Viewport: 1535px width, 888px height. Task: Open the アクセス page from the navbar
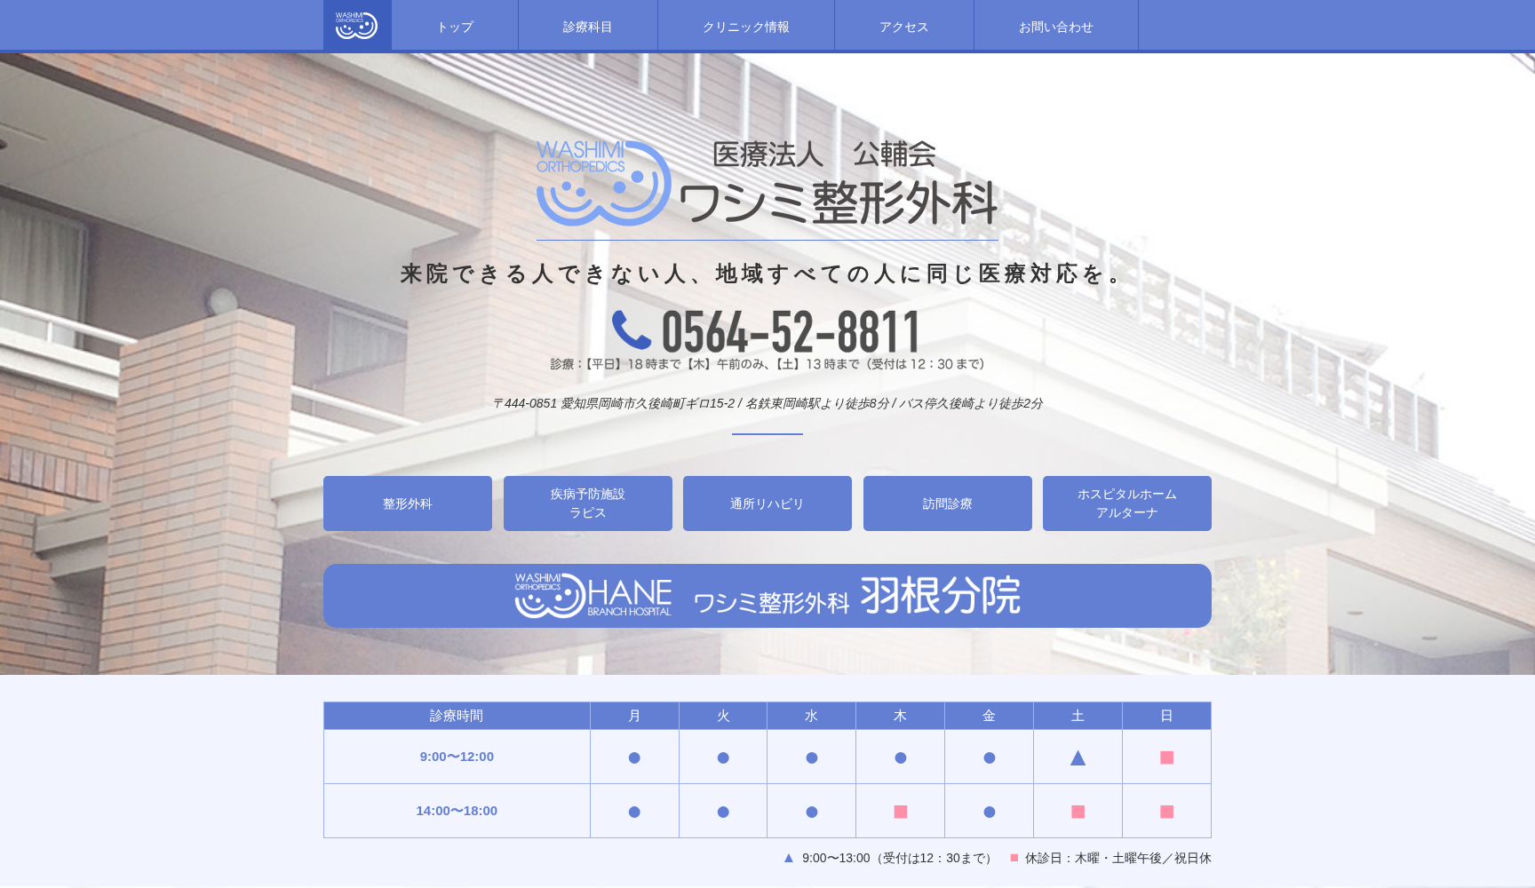903,26
